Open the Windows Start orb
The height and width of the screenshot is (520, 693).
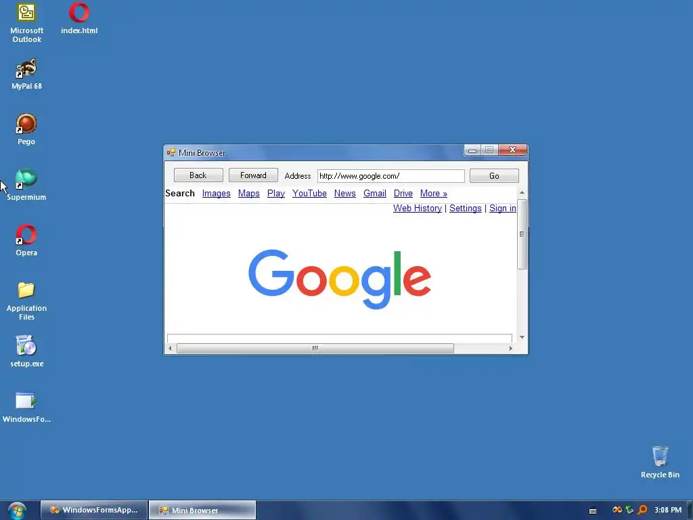coord(17,511)
